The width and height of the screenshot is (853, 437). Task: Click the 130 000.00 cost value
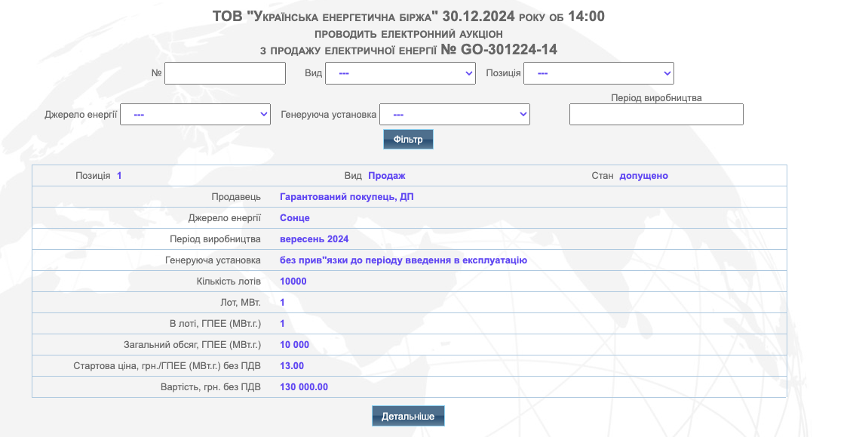pyautogui.click(x=304, y=387)
